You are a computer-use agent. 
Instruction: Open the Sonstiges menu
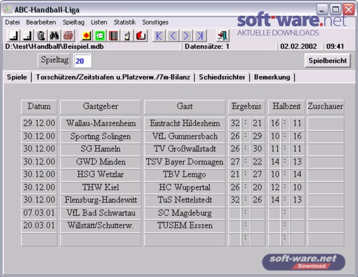coord(155,22)
